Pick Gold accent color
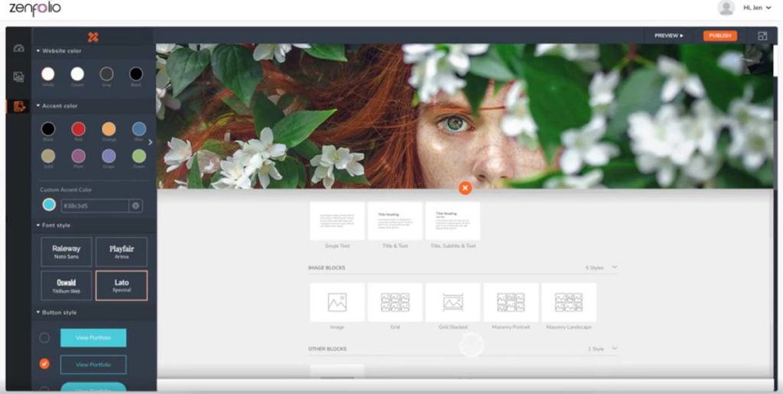Viewport: 783px width, 394px height. click(x=48, y=156)
